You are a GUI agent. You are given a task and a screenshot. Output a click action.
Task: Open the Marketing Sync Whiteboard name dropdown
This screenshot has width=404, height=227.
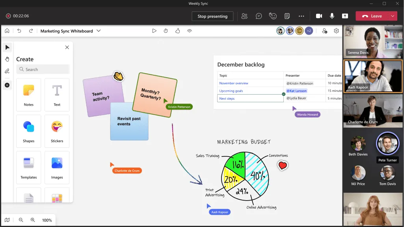(x=98, y=31)
